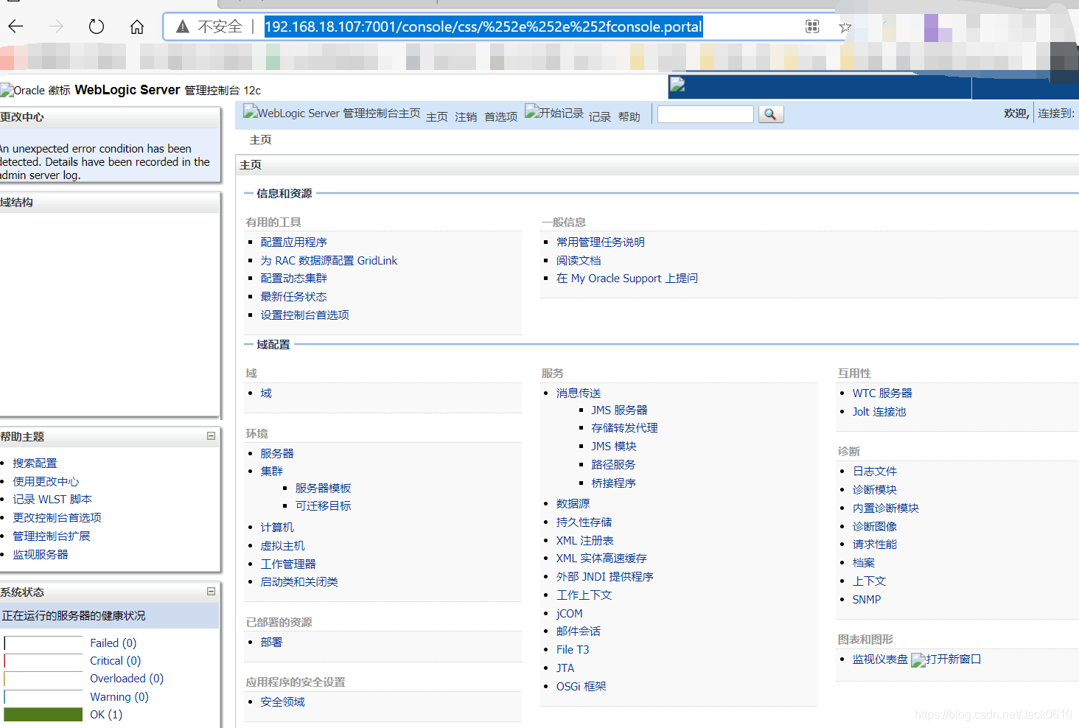Open 可迁移目标 link
The image size is (1079, 728).
click(323, 505)
